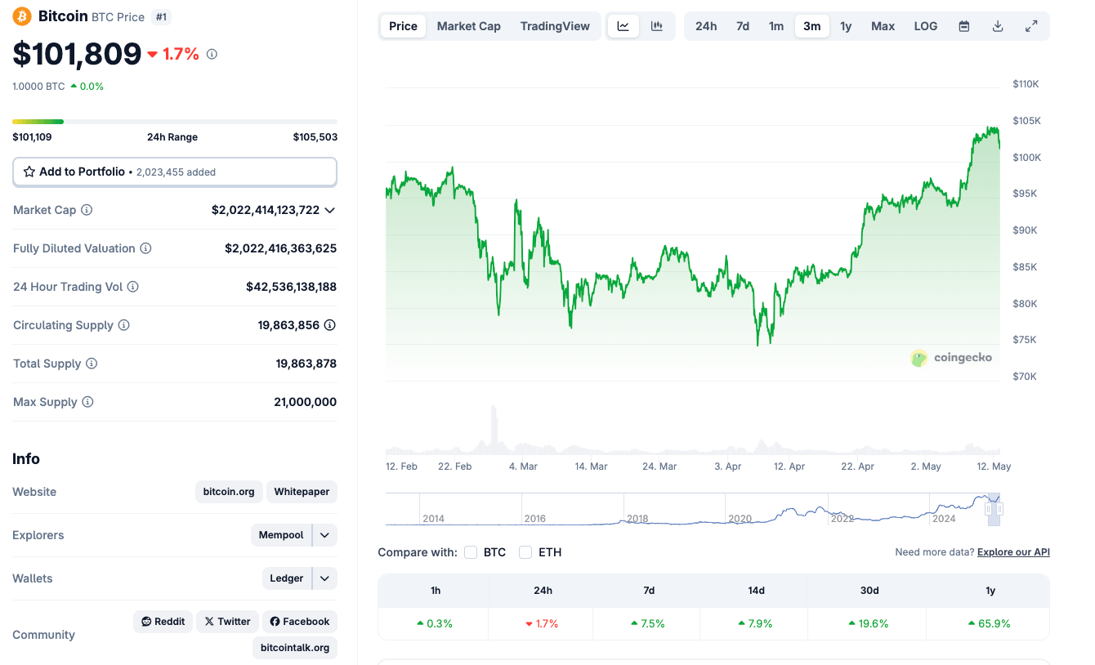Expand the Market Cap details chevron
This screenshot has width=1095, height=665.
(329, 210)
